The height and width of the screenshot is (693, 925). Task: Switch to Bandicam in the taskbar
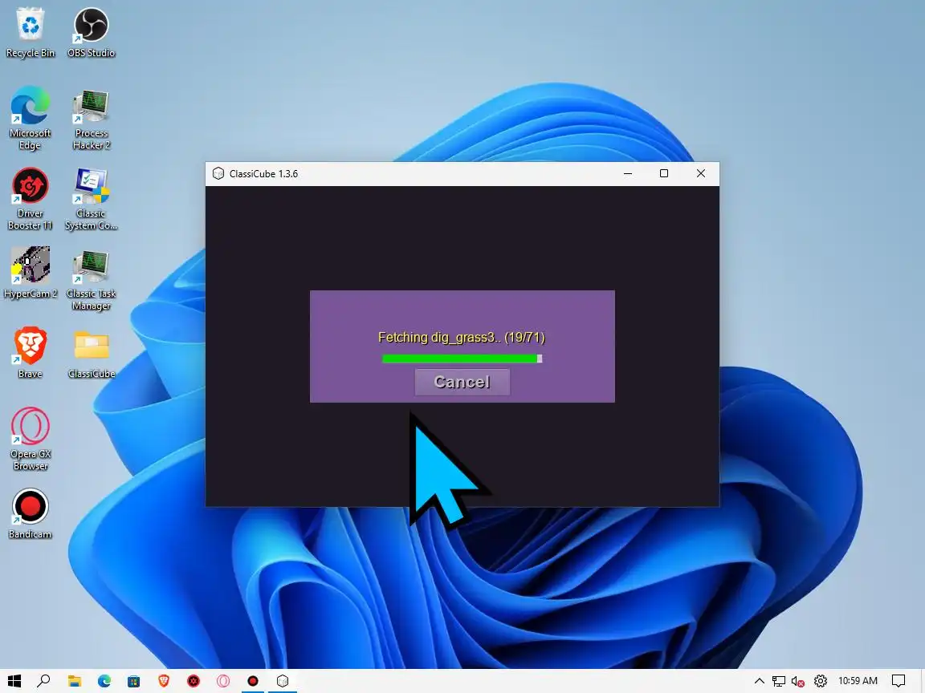pyautogui.click(x=252, y=681)
